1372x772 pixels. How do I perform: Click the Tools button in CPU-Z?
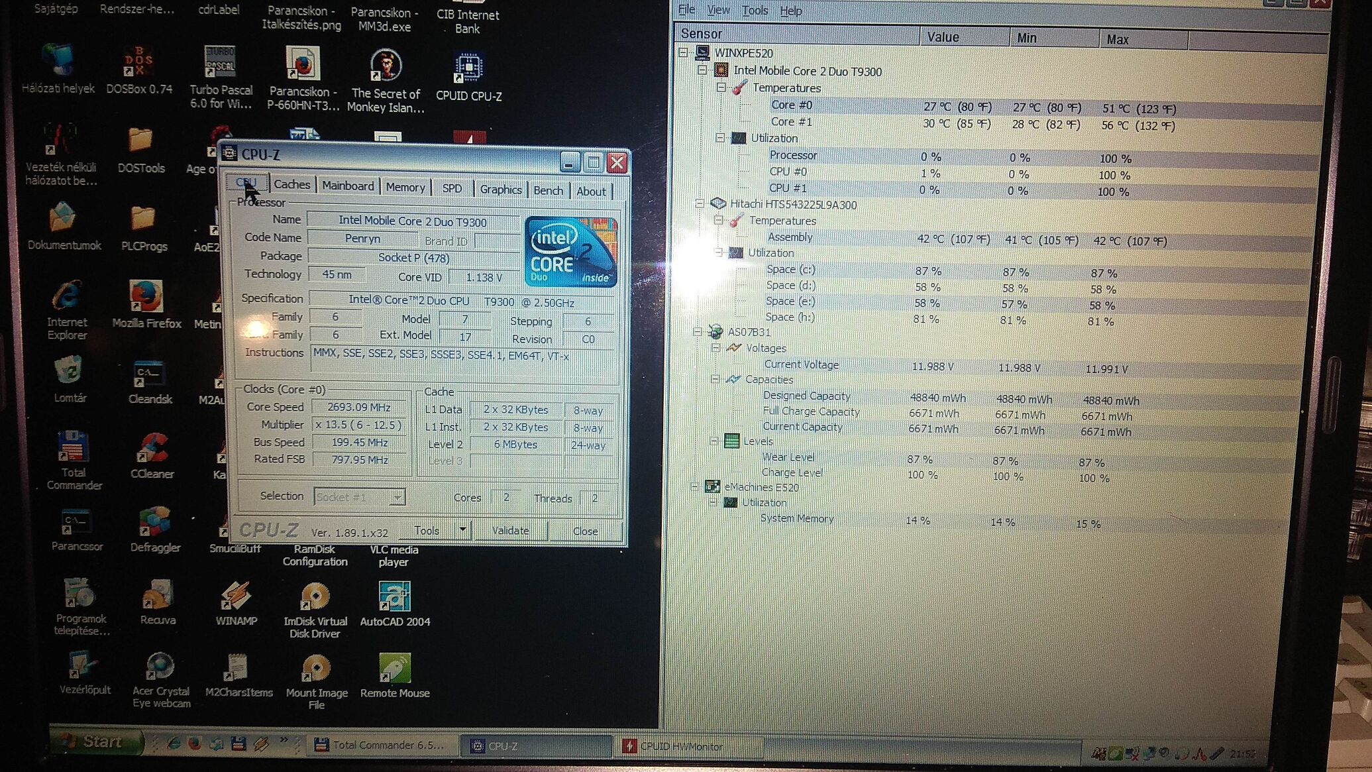tap(427, 530)
